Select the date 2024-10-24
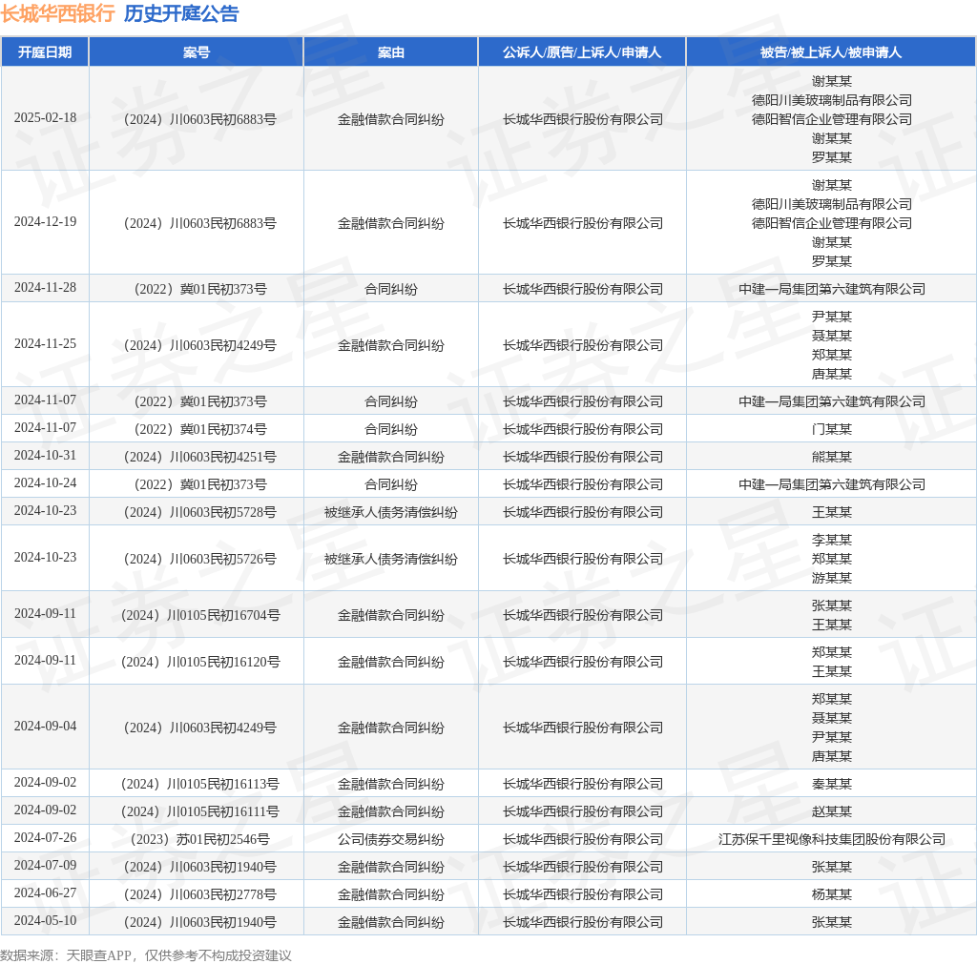Image resolution: width=977 pixels, height=964 pixels. pos(46,483)
